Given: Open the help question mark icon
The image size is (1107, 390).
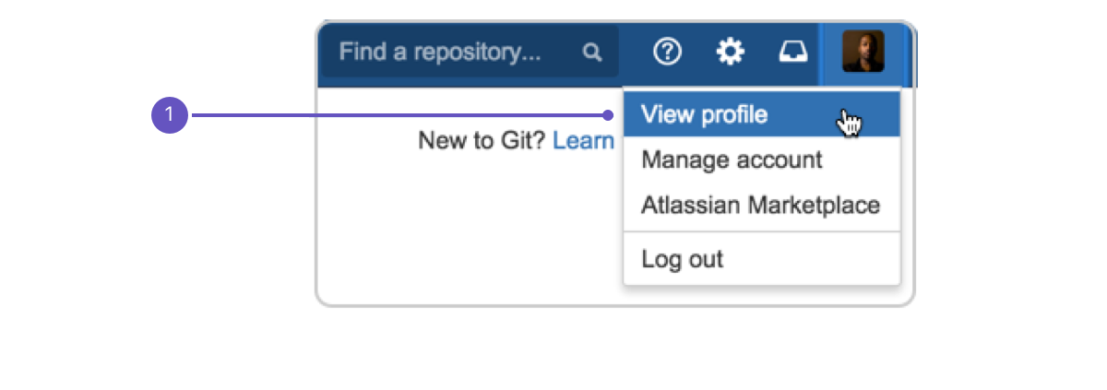Looking at the screenshot, I should (667, 53).
